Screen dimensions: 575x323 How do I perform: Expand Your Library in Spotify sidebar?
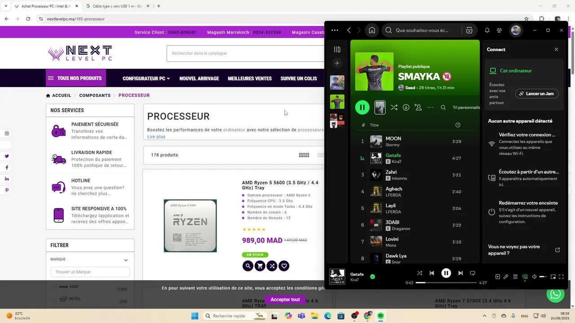(337, 49)
